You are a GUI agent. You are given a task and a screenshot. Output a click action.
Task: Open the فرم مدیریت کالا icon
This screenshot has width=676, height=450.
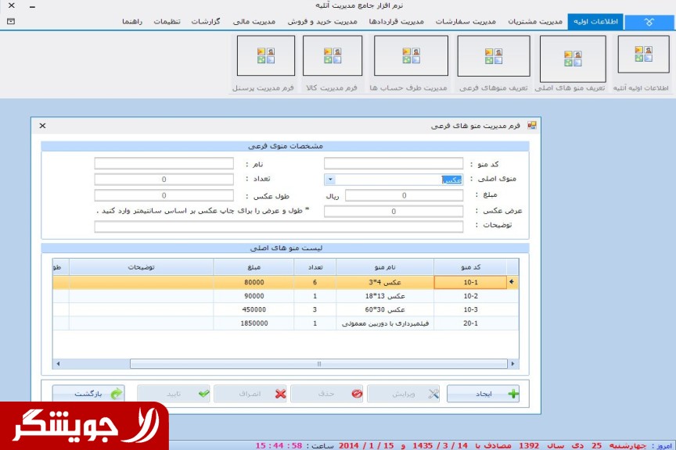point(332,56)
